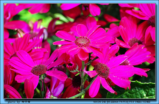Click the pink flower photo image
The width and height of the screenshot is (159, 104).
click(x=79, y=51)
